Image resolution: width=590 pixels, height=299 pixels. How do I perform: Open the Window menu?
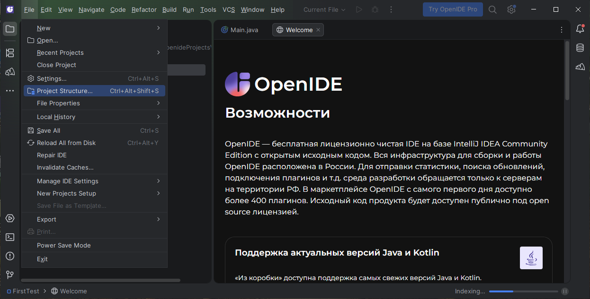coord(253,9)
